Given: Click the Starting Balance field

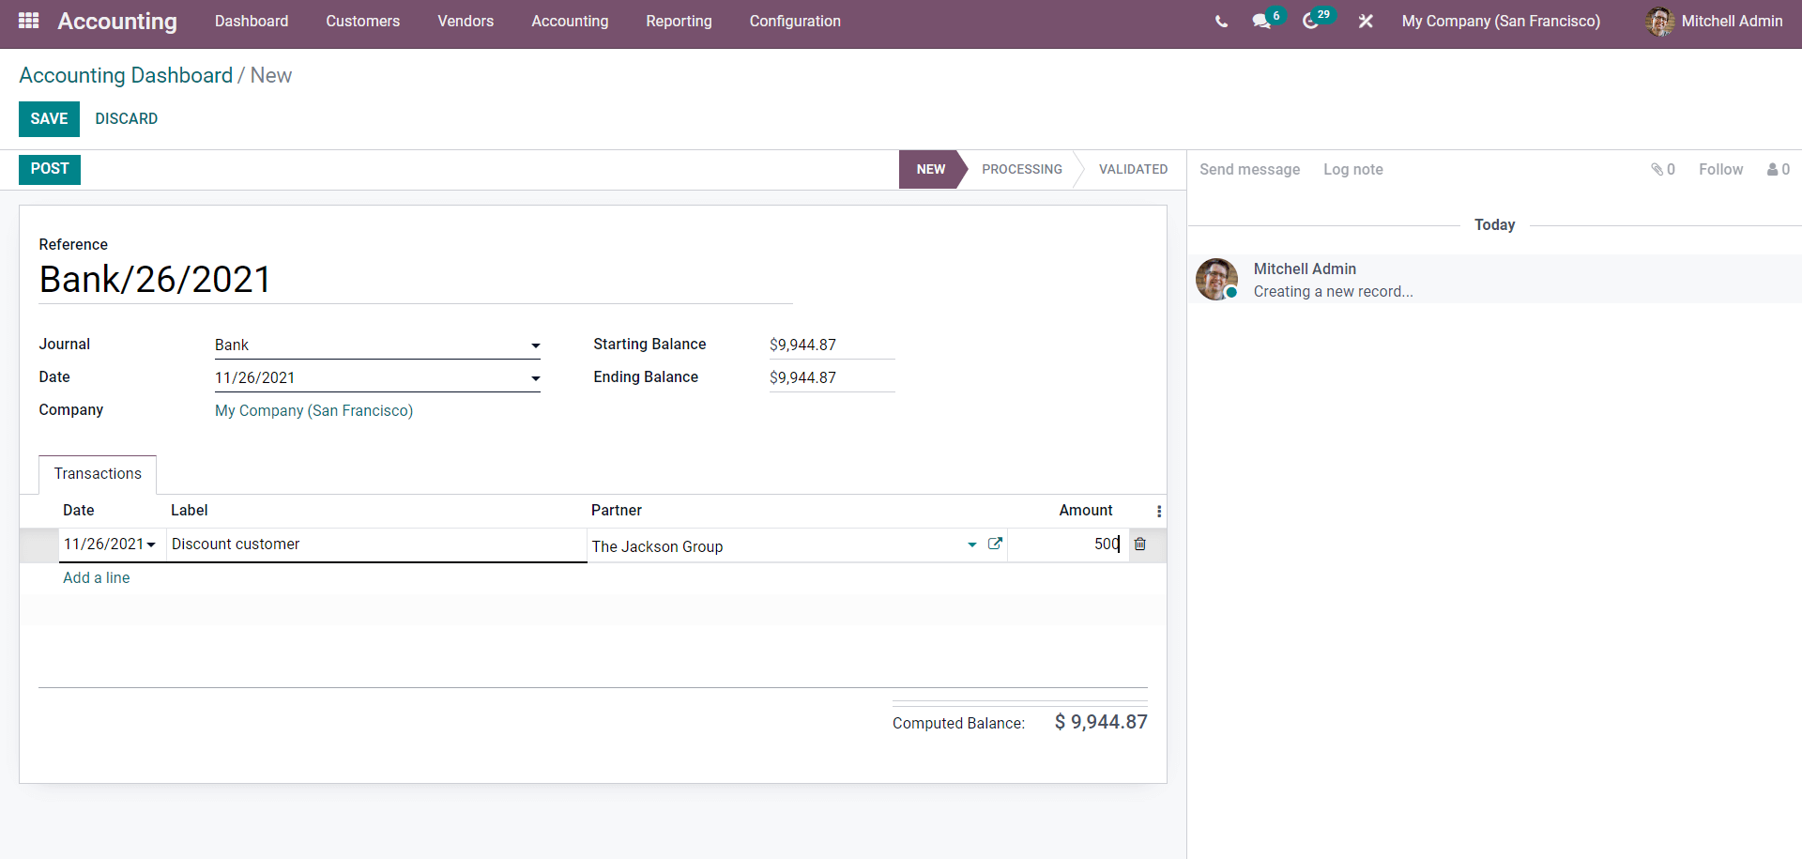Looking at the screenshot, I should [832, 345].
